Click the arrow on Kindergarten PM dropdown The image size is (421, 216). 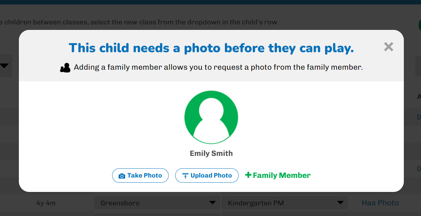tap(340, 203)
